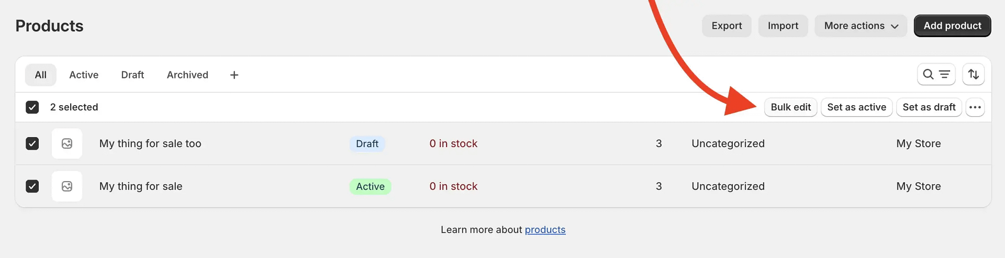This screenshot has width=1005, height=258.
Task: Open the Archived products tab
Action: coord(187,75)
